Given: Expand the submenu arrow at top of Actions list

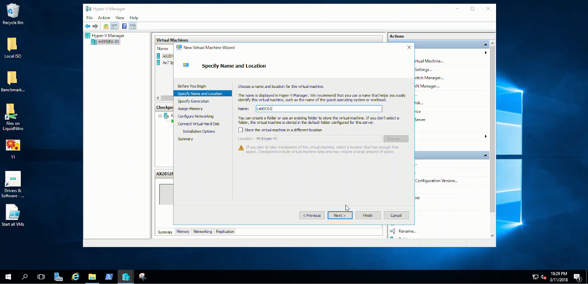Looking at the screenshot, I should coord(486,53).
